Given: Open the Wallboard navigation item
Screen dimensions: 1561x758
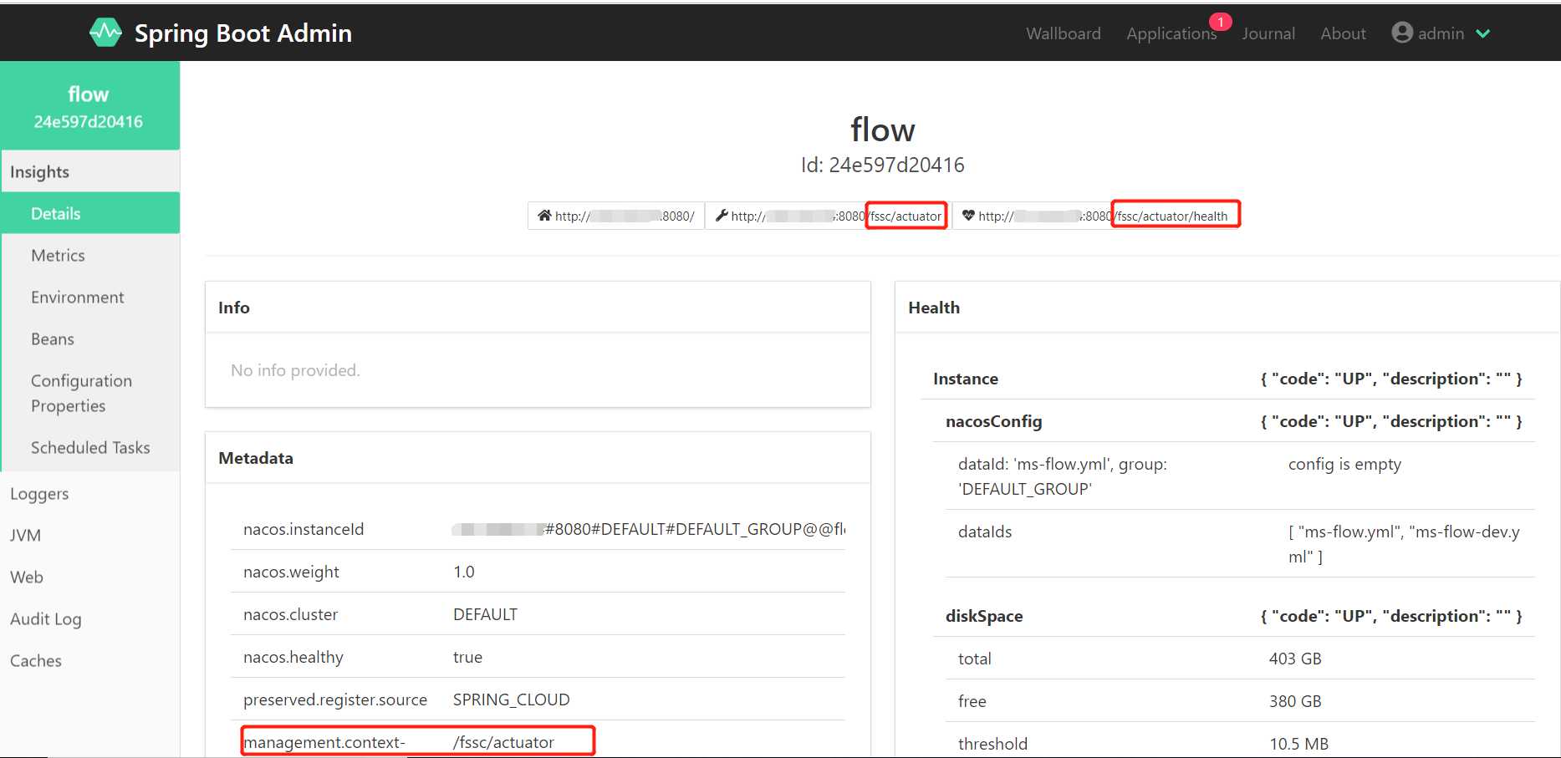Looking at the screenshot, I should (1063, 33).
